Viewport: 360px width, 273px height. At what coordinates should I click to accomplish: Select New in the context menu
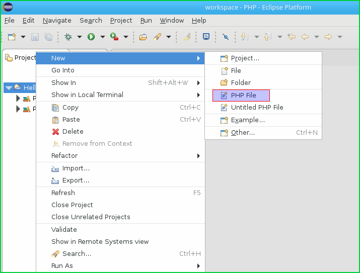(x=120, y=58)
